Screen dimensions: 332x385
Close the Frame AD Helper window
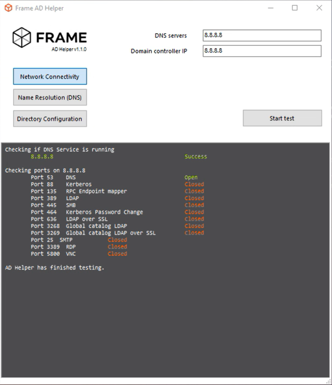click(x=319, y=8)
